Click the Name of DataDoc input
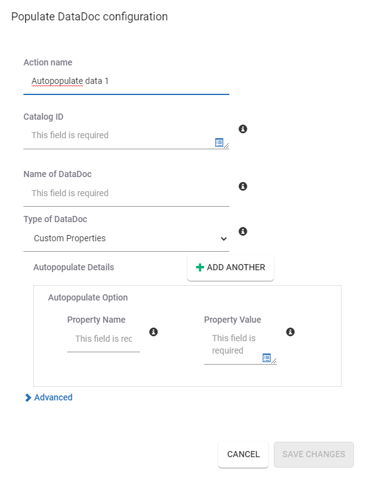This screenshot has width=365, height=480. (x=126, y=193)
